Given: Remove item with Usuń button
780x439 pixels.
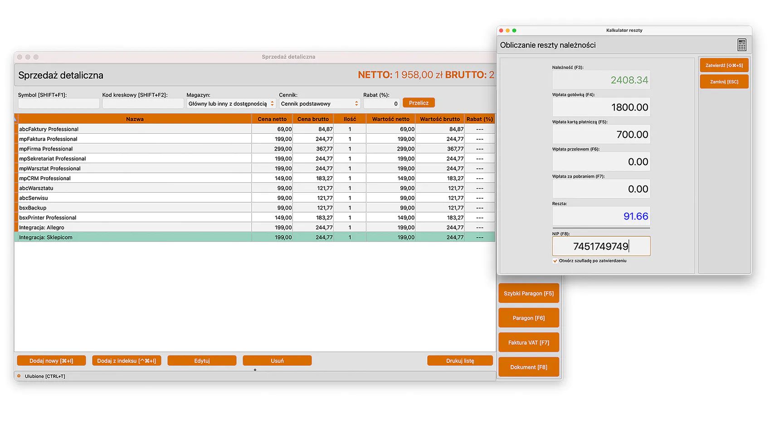Looking at the screenshot, I should pos(277,361).
